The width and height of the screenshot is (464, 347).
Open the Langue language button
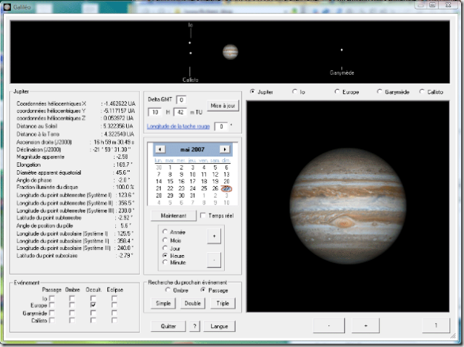click(220, 327)
